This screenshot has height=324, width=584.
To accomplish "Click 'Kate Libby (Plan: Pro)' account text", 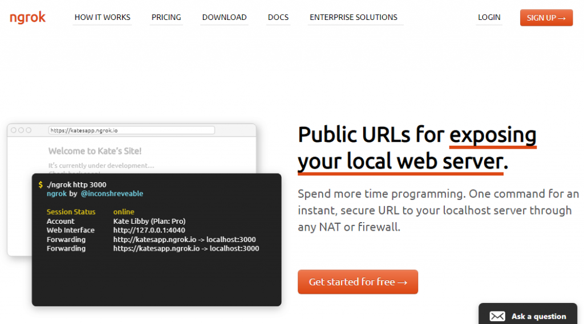I will coord(149,221).
